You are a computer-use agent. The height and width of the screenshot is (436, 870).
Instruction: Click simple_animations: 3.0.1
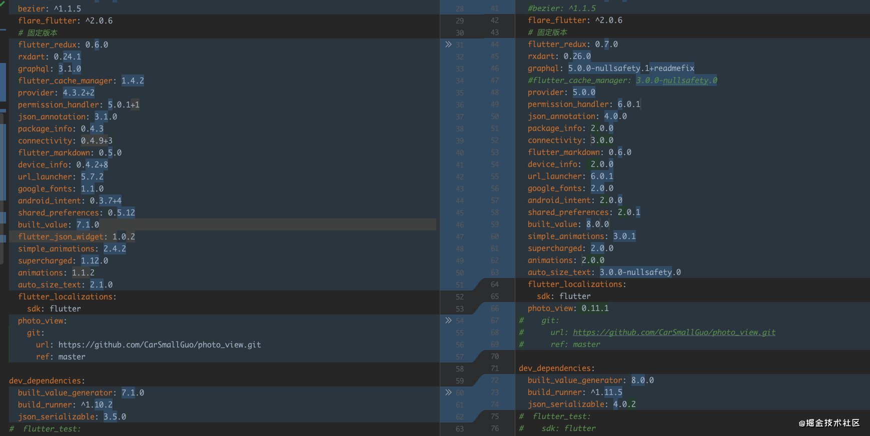[x=582, y=236]
